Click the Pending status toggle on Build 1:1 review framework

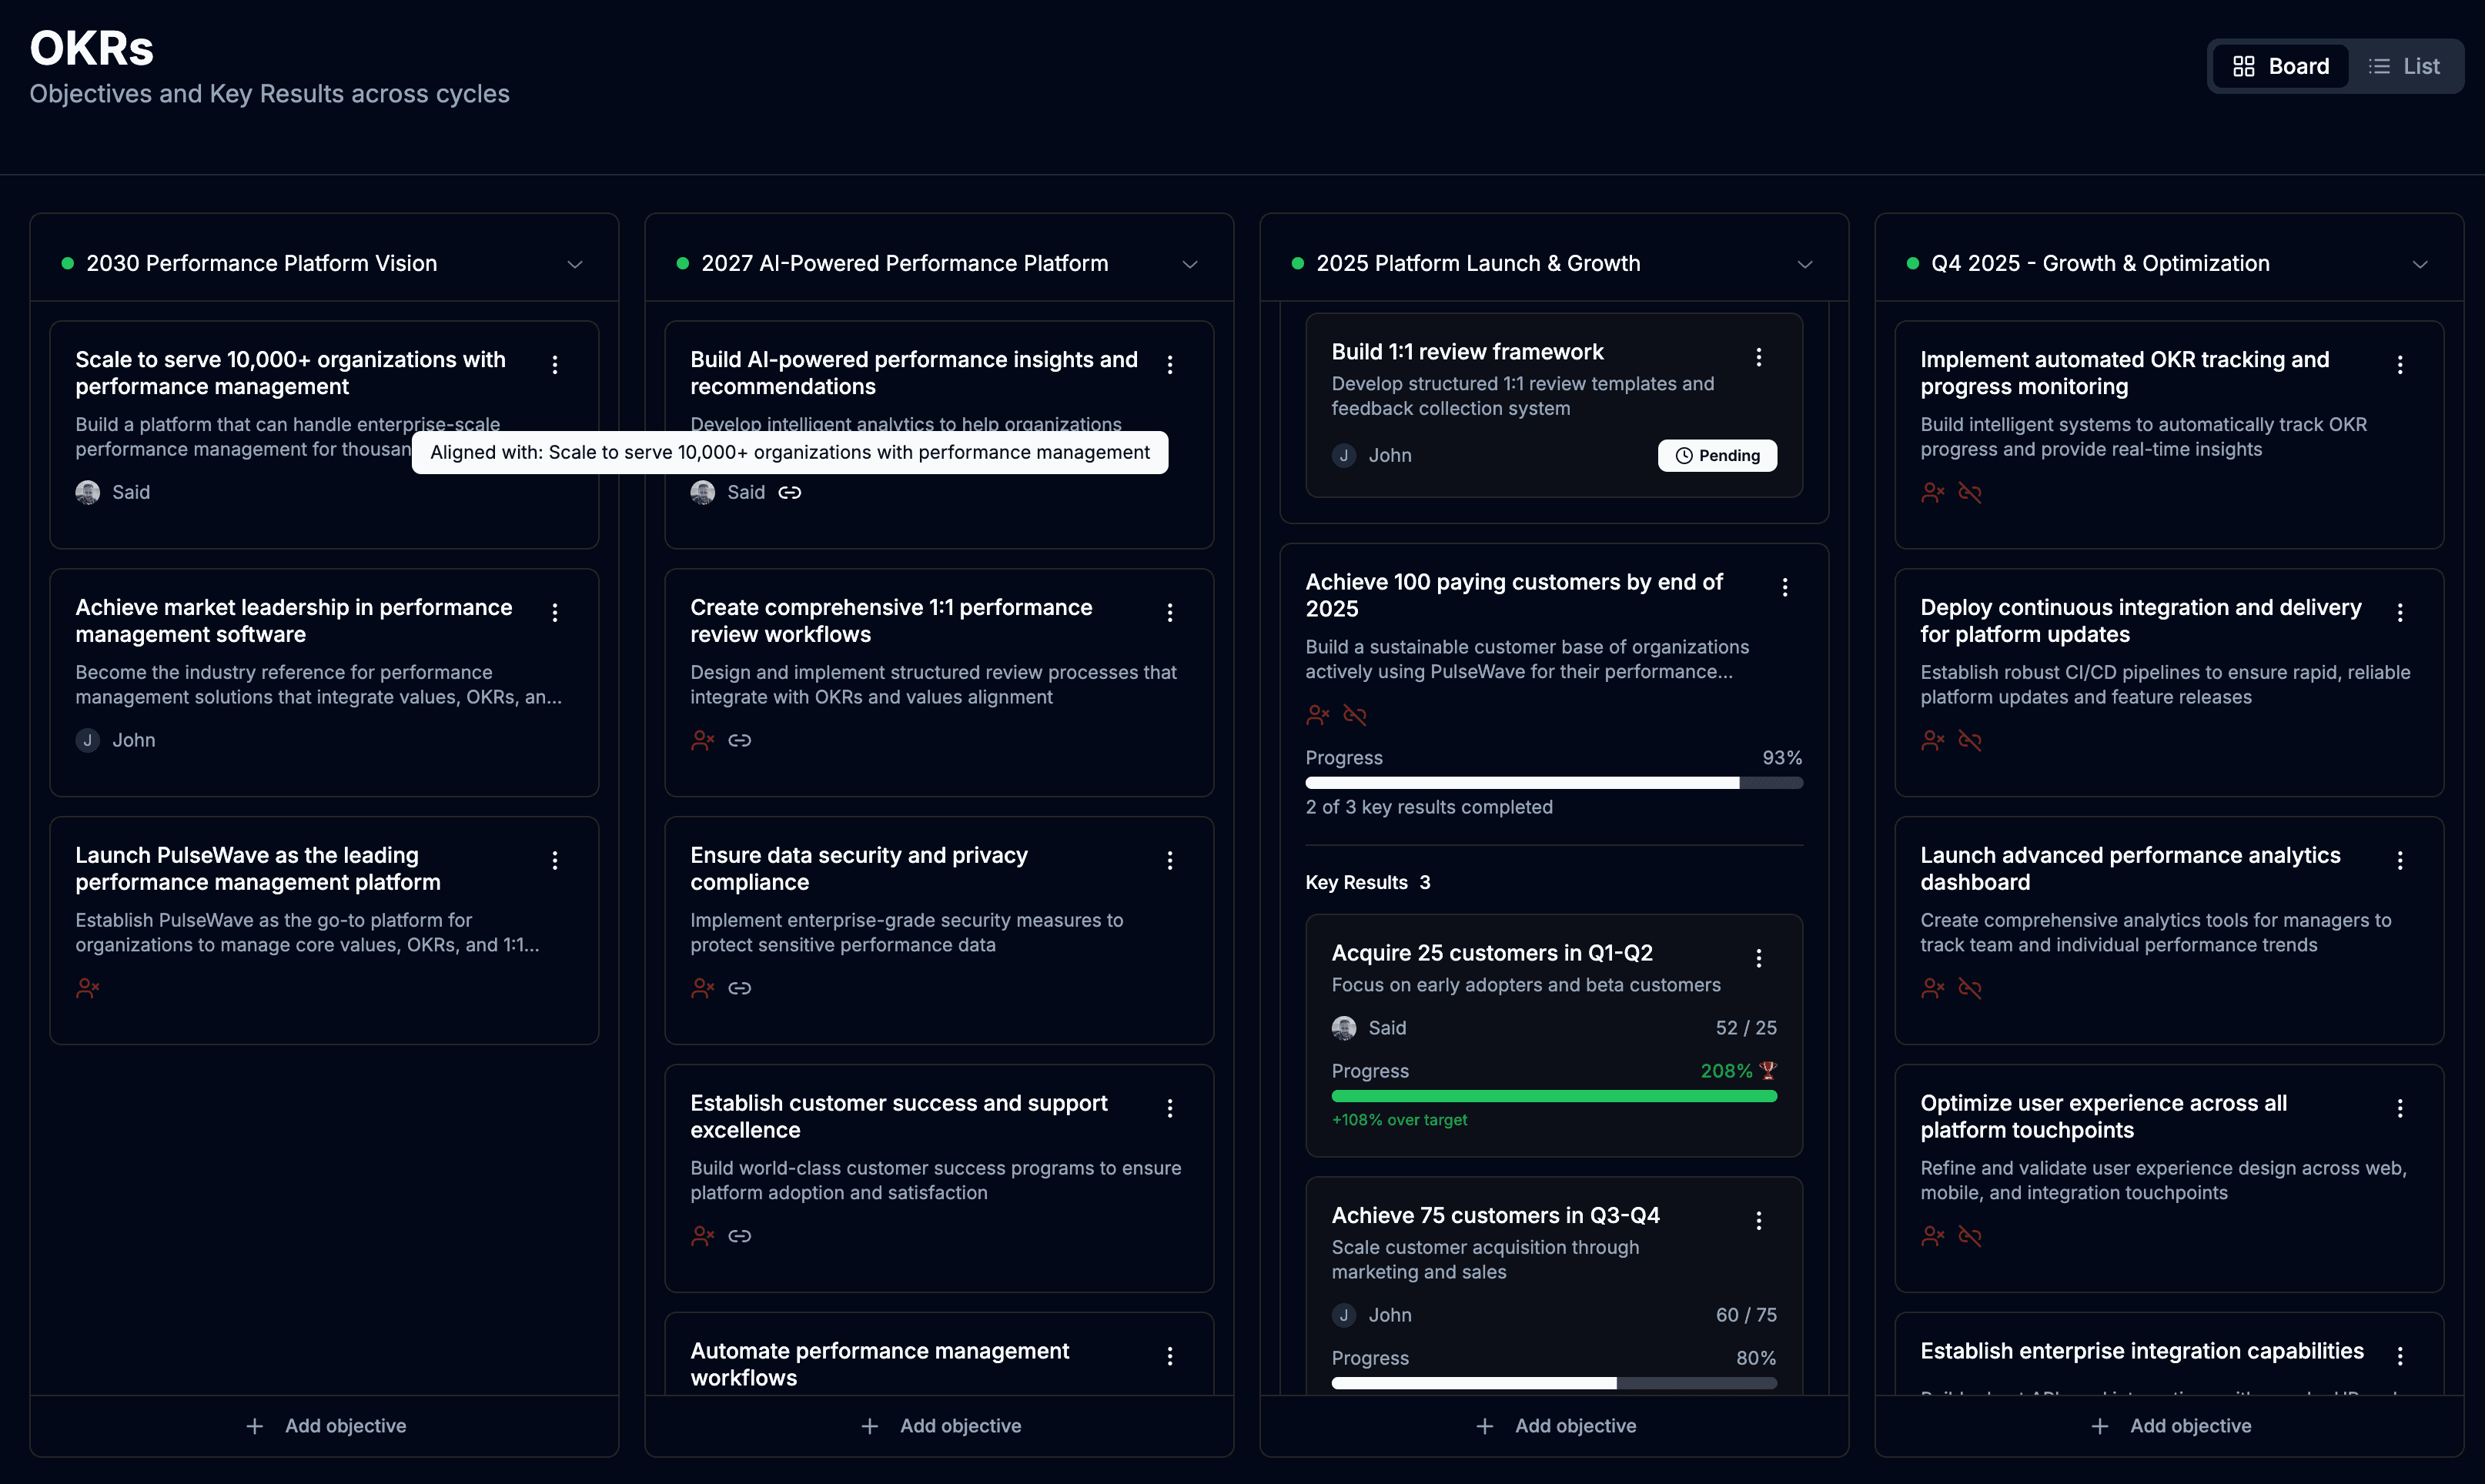click(x=1717, y=455)
